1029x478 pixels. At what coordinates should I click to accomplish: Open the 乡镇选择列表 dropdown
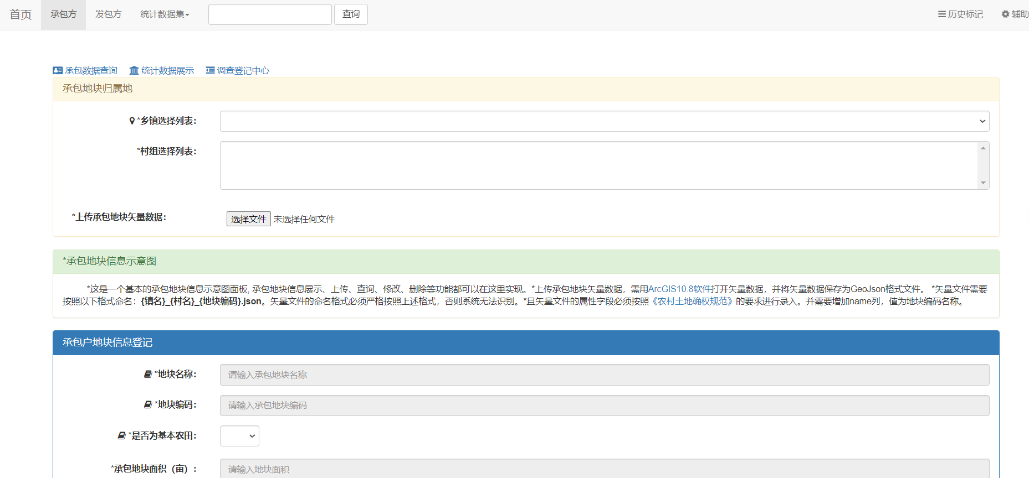604,121
